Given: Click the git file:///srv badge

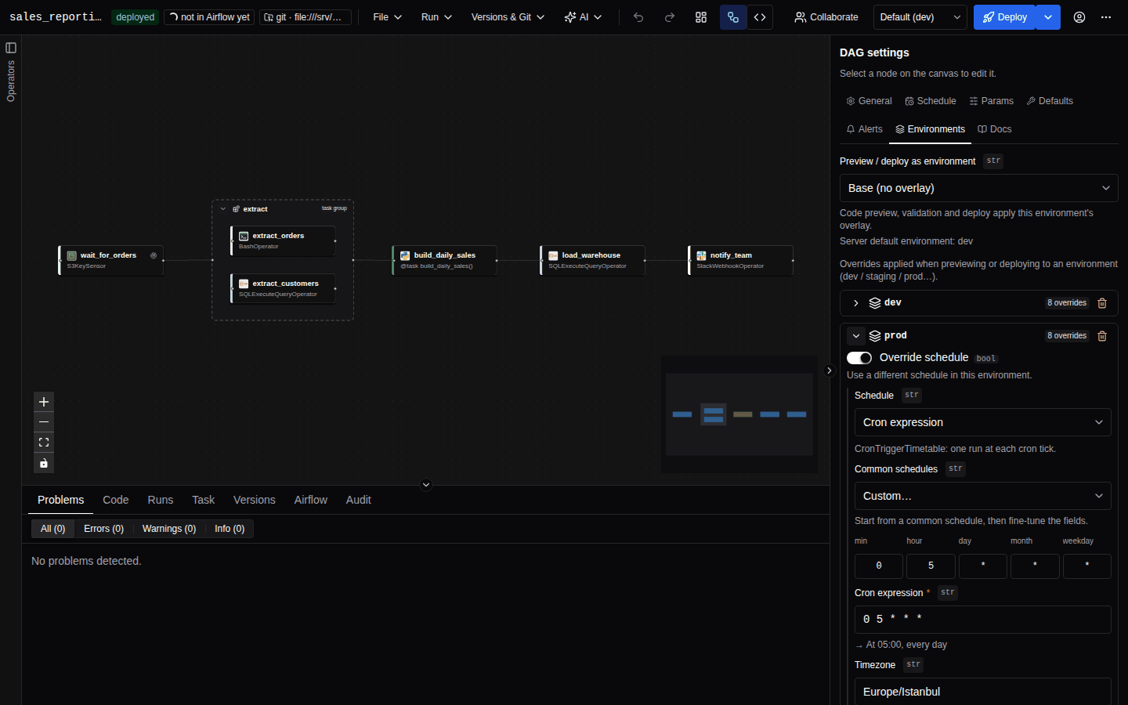Looking at the screenshot, I should pos(305,17).
